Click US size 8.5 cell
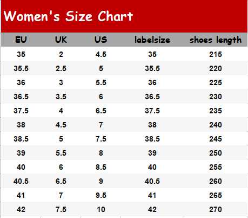Viewport: 248px width, 218px height. coord(101,167)
